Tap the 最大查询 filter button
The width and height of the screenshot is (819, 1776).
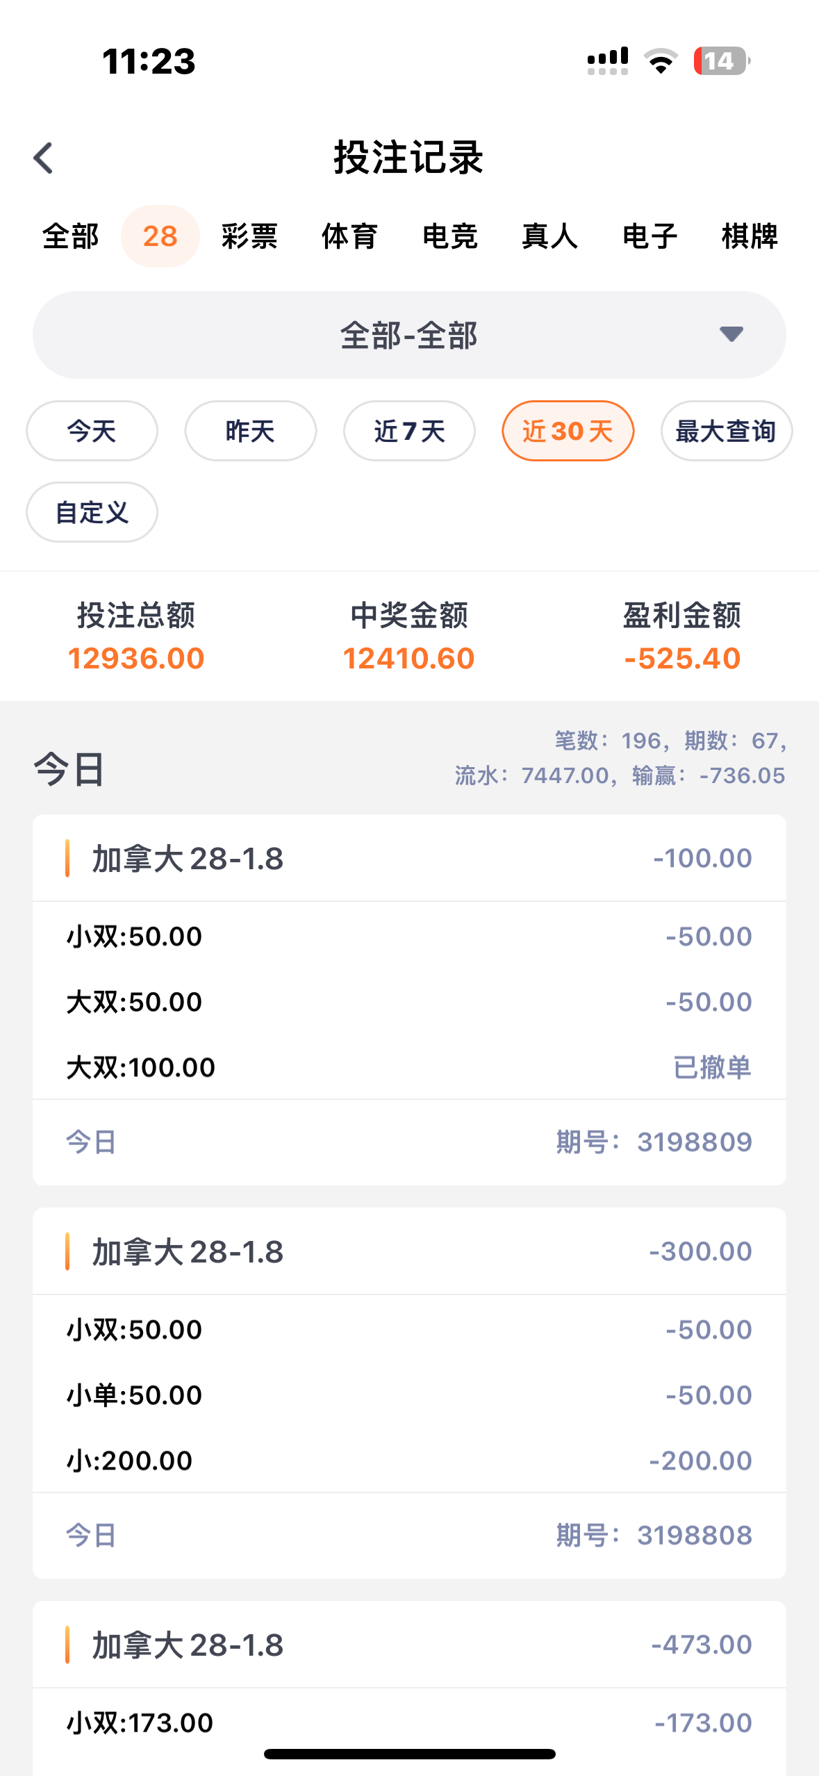pyautogui.click(x=726, y=431)
